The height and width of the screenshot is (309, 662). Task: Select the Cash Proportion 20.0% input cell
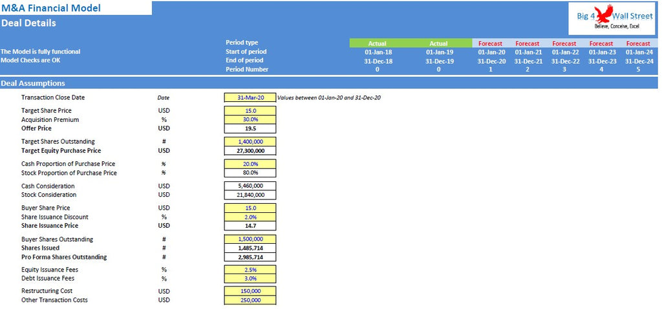click(250, 164)
